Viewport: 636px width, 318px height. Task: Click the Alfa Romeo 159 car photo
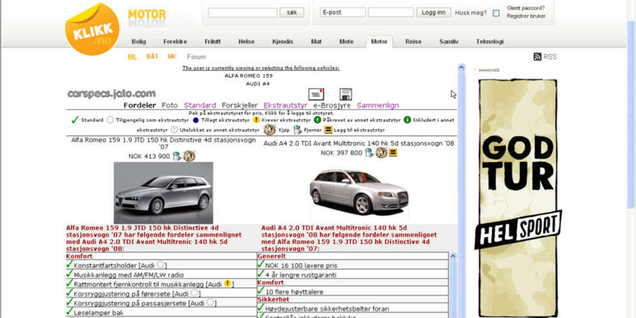163,193
